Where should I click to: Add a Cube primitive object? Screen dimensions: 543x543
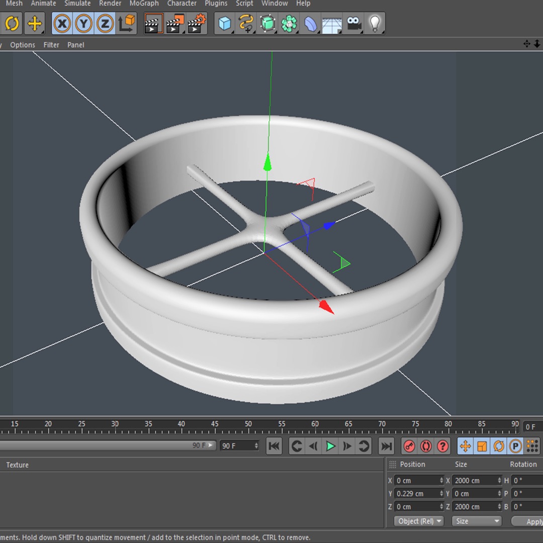coord(224,23)
